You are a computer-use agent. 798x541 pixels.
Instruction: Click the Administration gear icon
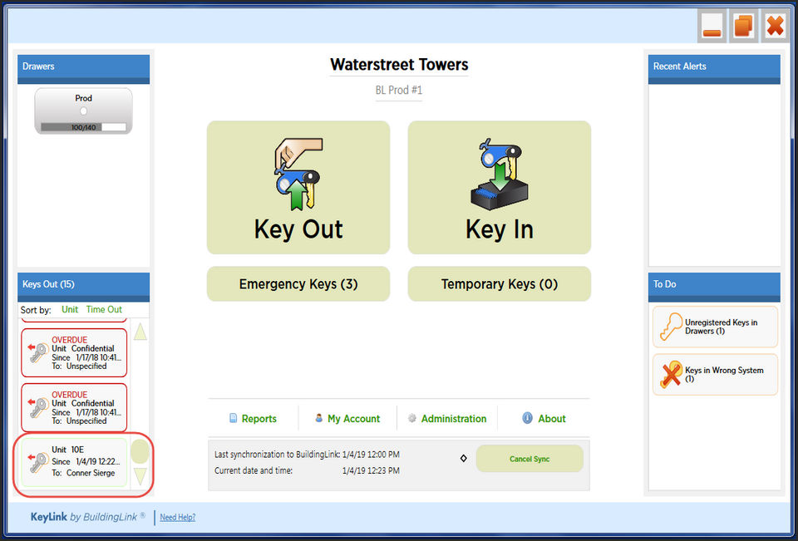click(x=412, y=418)
